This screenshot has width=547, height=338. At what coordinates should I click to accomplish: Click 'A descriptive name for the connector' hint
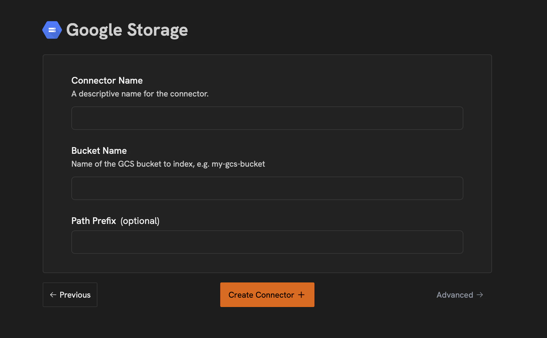click(140, 94)
